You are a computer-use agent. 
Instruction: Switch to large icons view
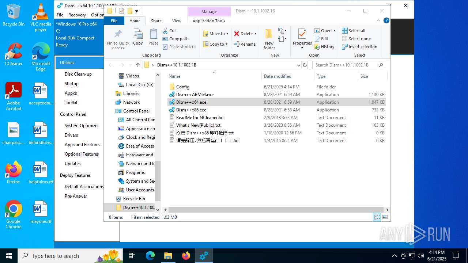(385, 217)
